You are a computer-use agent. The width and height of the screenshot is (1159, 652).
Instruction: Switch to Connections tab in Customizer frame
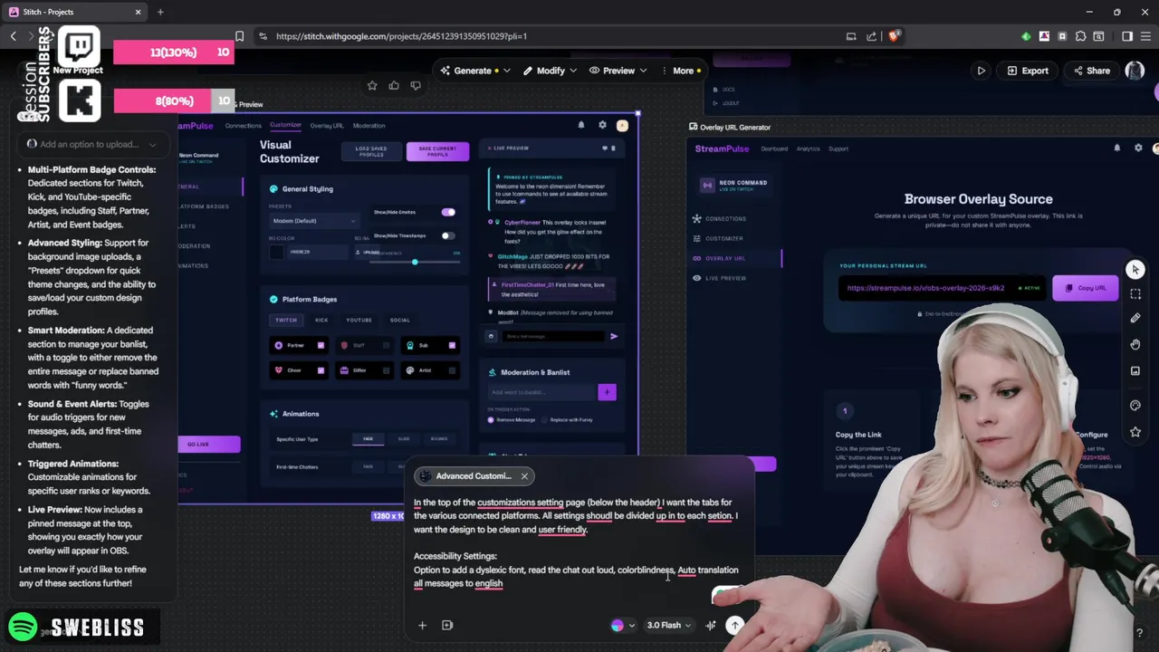243,125
